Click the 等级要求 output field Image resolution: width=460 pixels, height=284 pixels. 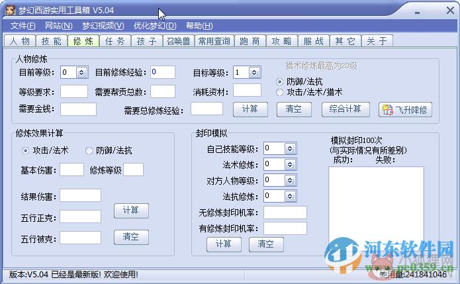tap(74, 91)
